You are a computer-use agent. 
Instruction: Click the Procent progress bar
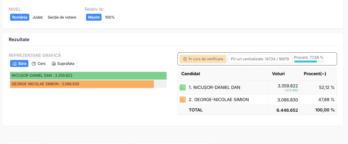[x=309, y=61]
